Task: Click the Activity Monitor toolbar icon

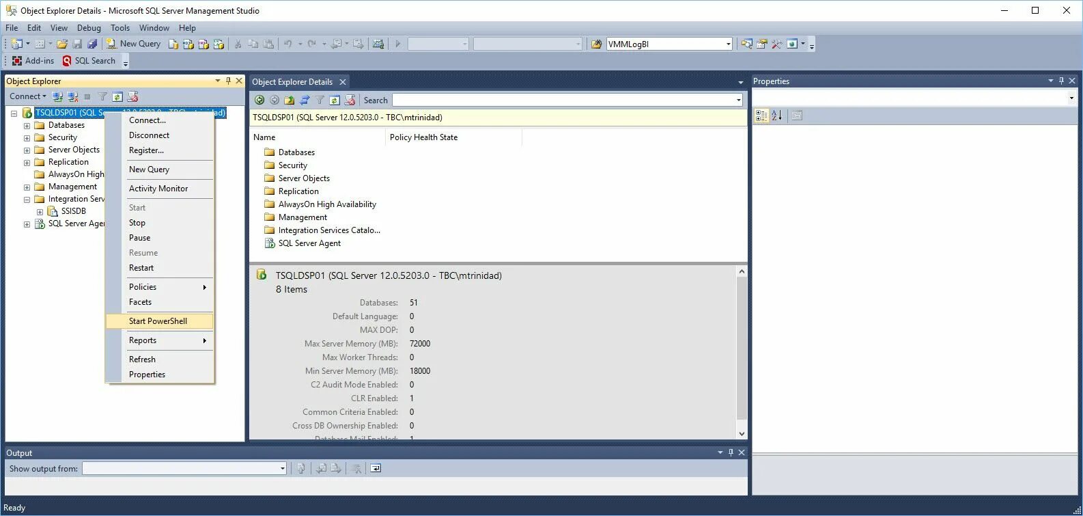Action: 378,44
